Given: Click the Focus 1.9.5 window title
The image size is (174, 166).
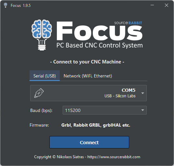Looking at the screenshot, I should coord(21,6).
